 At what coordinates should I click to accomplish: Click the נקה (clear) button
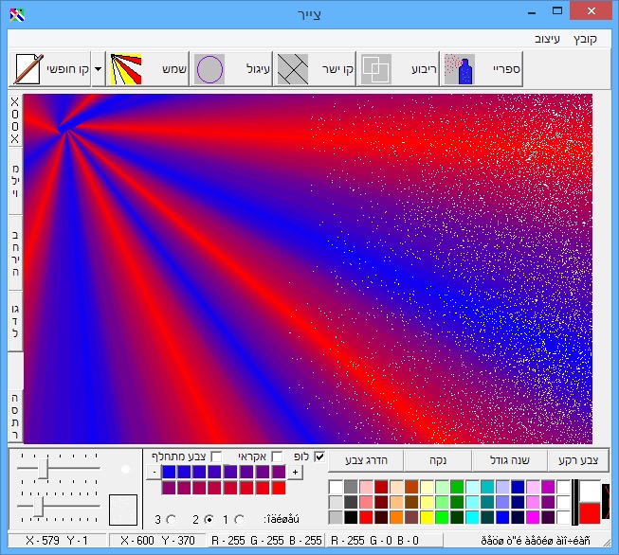[438, 460]
